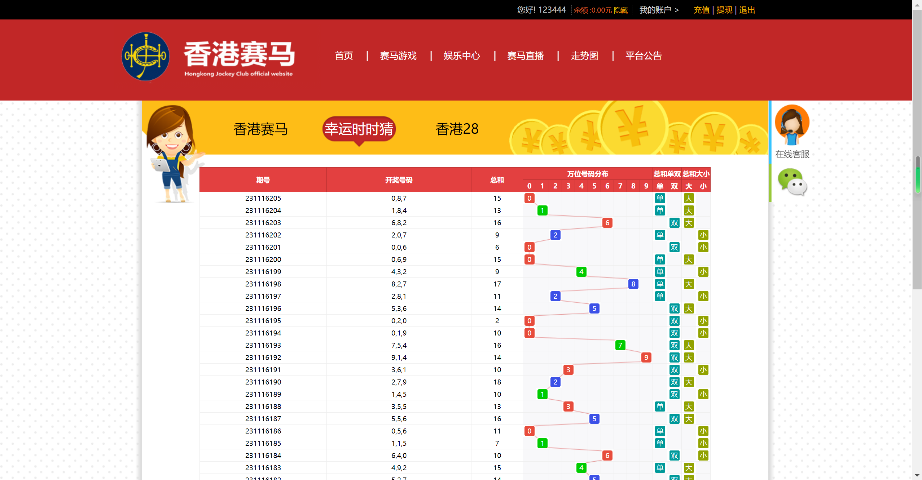Hide the account balance display
The width and height of the screenshot is (922, 480).
pyautogui.click(x=621, y=10)
